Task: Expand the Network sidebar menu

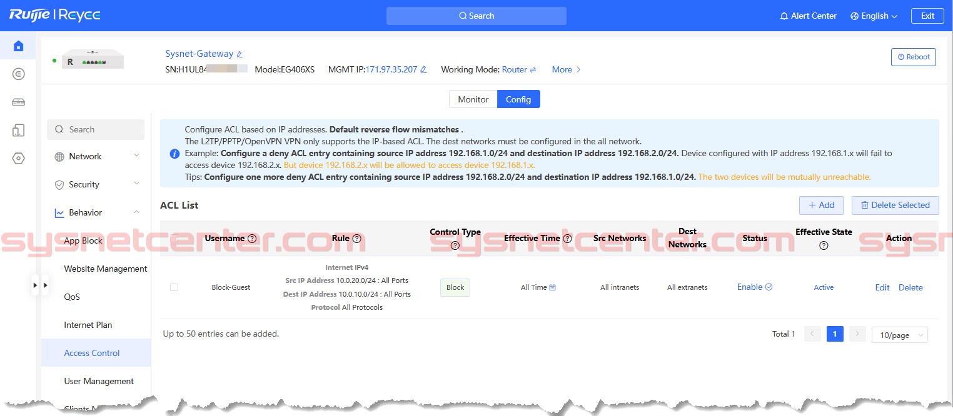Action: point(97,156)
